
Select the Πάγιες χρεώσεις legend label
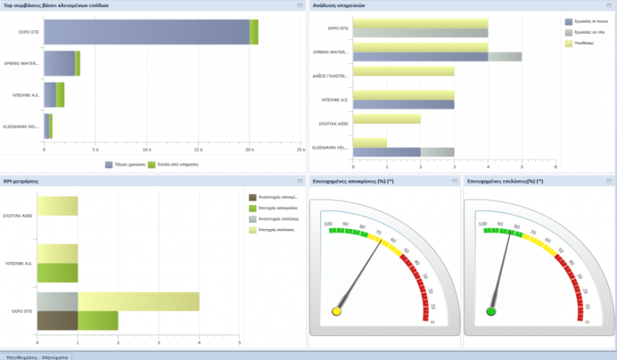coord(130,164)
